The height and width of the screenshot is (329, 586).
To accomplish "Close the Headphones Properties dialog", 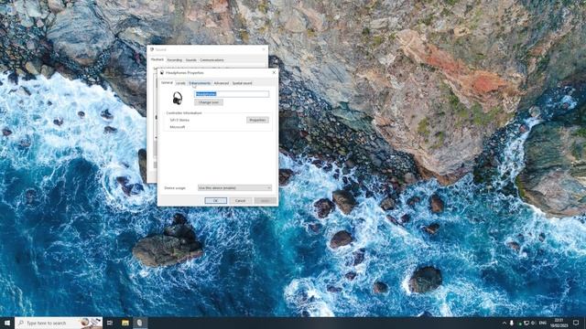I will point(274,72).
